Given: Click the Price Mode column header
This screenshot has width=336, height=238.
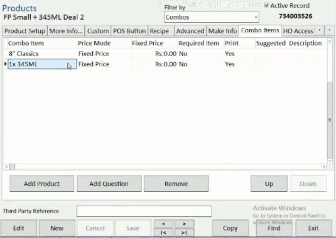Looking at the screenshot, I should point(104,43).
